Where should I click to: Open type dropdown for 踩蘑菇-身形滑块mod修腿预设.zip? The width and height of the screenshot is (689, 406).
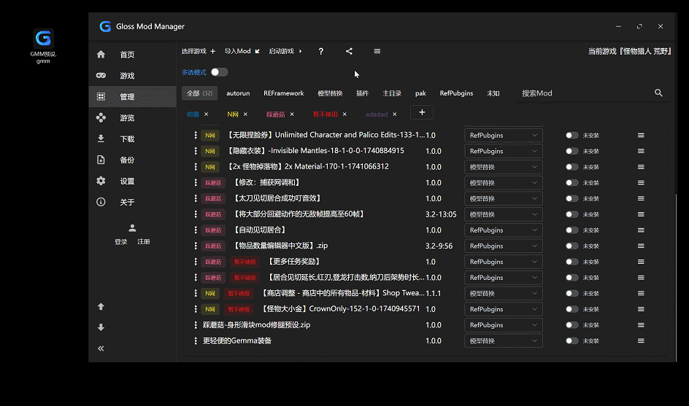tap(503, 325)
